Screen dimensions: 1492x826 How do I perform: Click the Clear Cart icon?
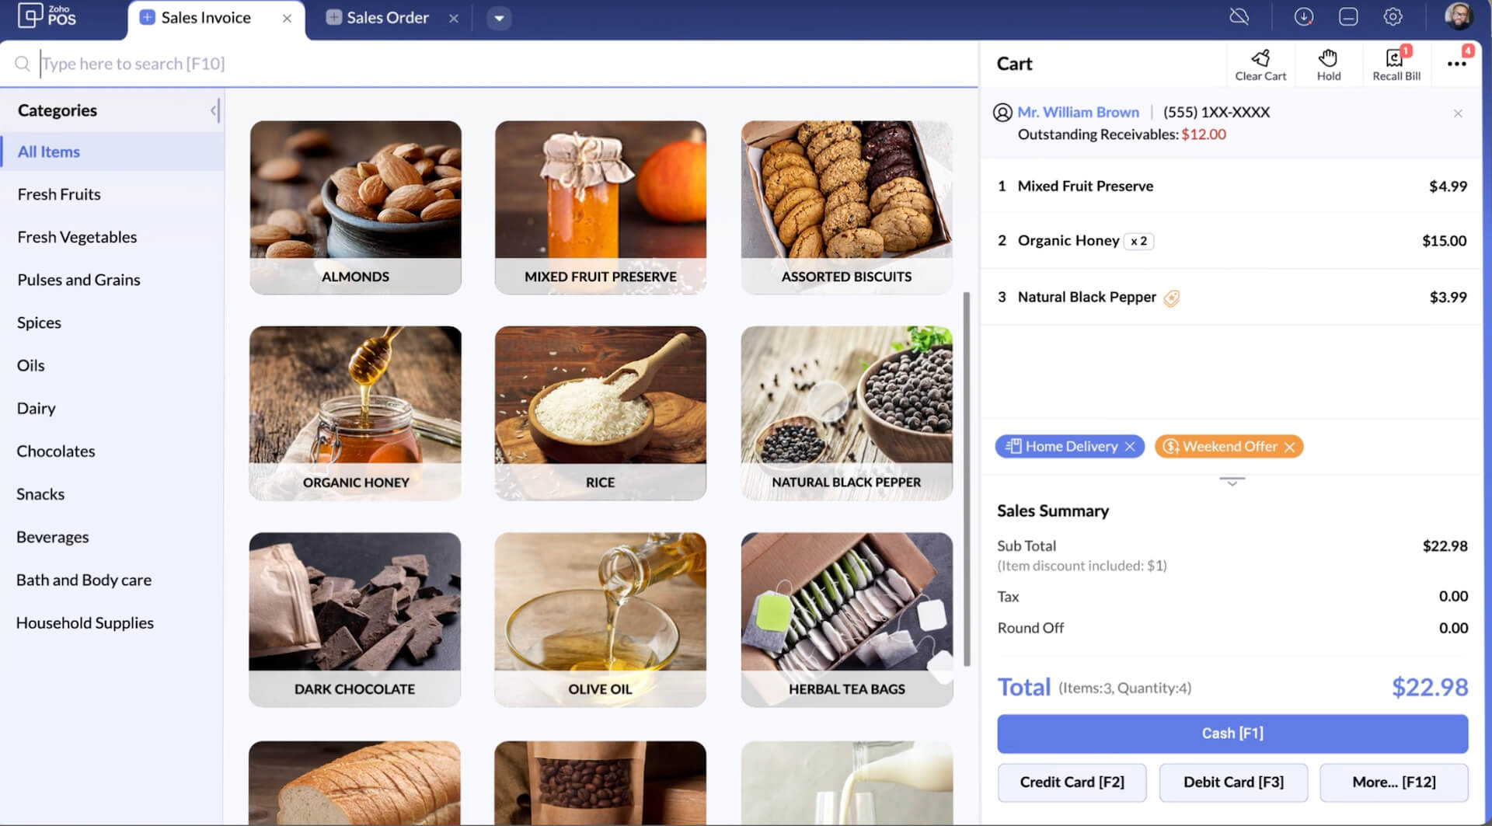coord(1260,64)
